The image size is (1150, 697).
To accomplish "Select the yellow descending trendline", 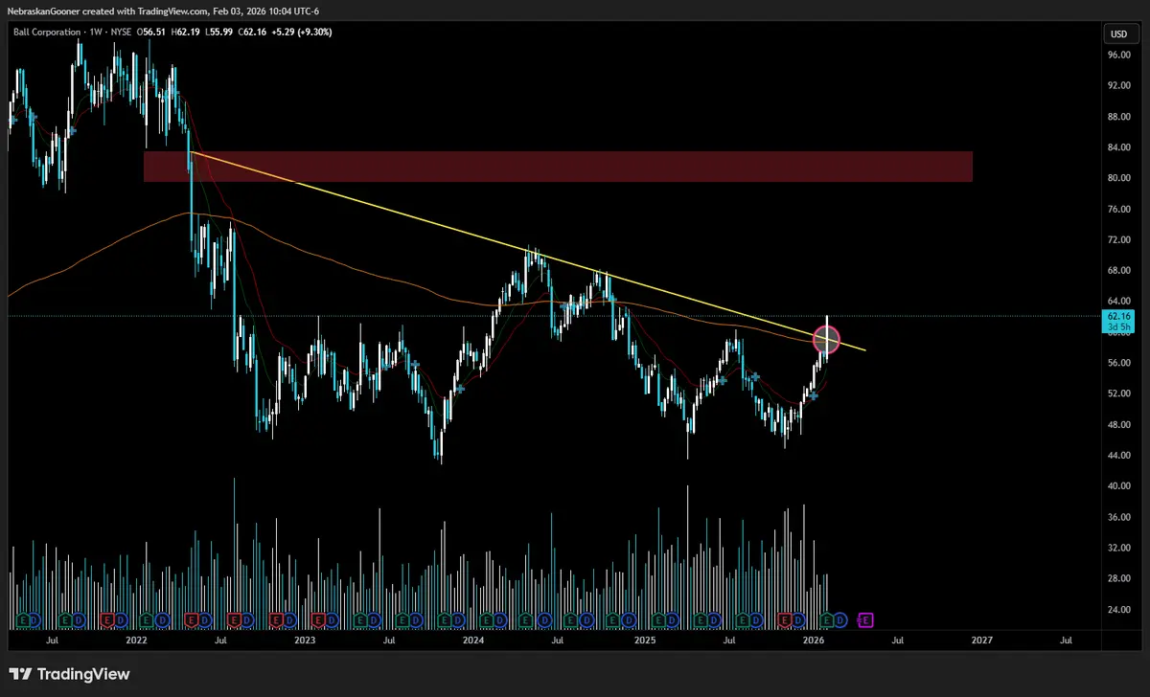I will 527,251.
